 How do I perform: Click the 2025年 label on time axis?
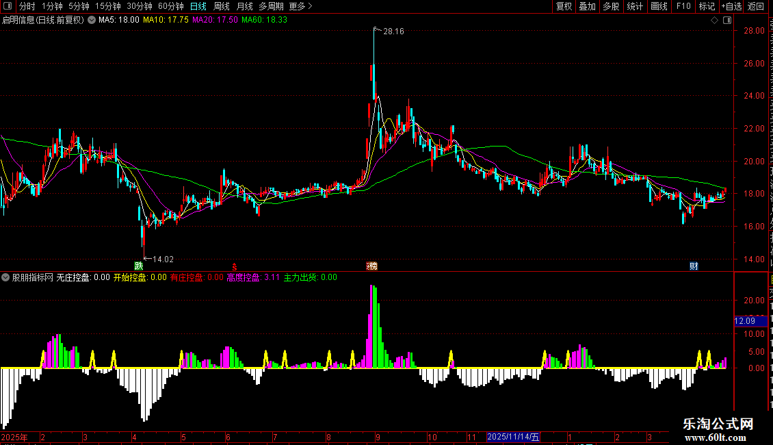click(x=14, y=437)
